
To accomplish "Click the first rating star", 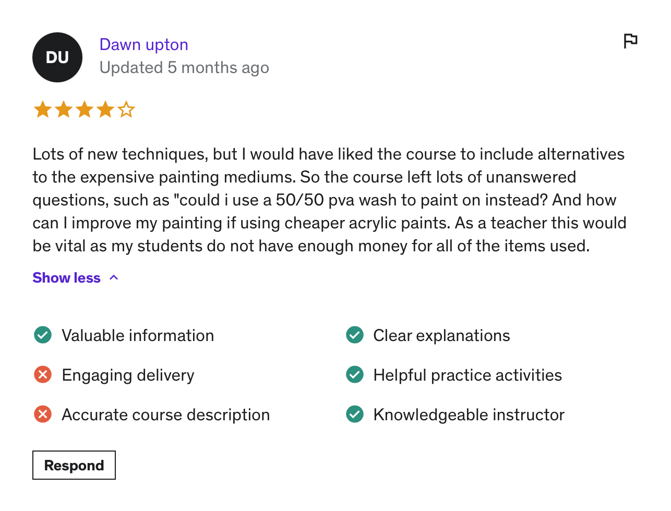I will (42, 110).
